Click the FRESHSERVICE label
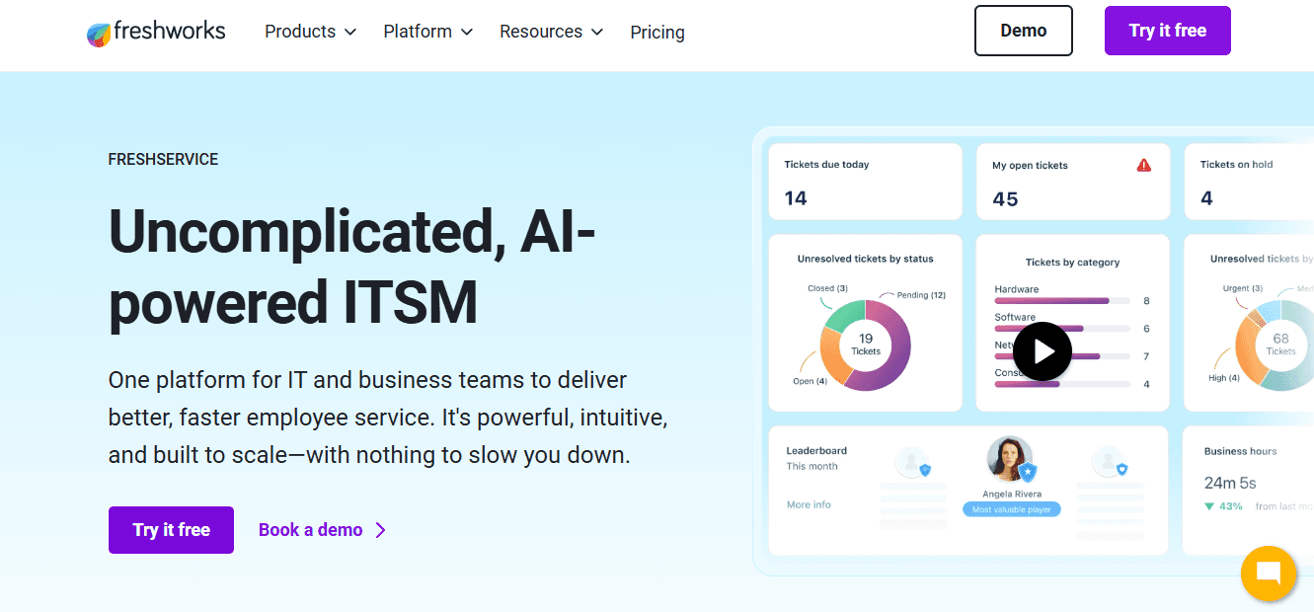This screenshot has height=612, width=1314. click(163, 159)
